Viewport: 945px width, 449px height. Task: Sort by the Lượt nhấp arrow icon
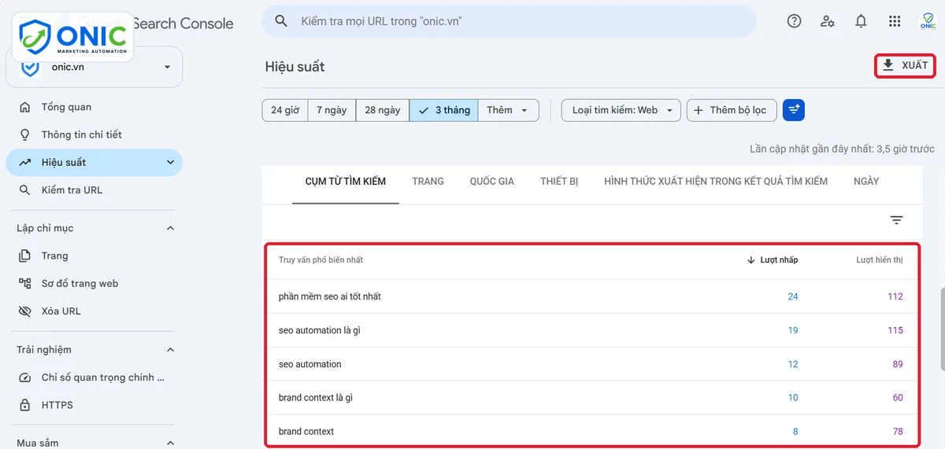751,260
